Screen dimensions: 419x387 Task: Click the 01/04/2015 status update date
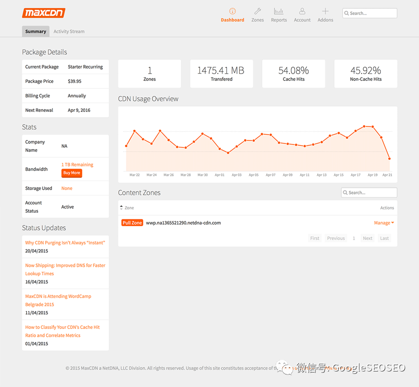37,343
